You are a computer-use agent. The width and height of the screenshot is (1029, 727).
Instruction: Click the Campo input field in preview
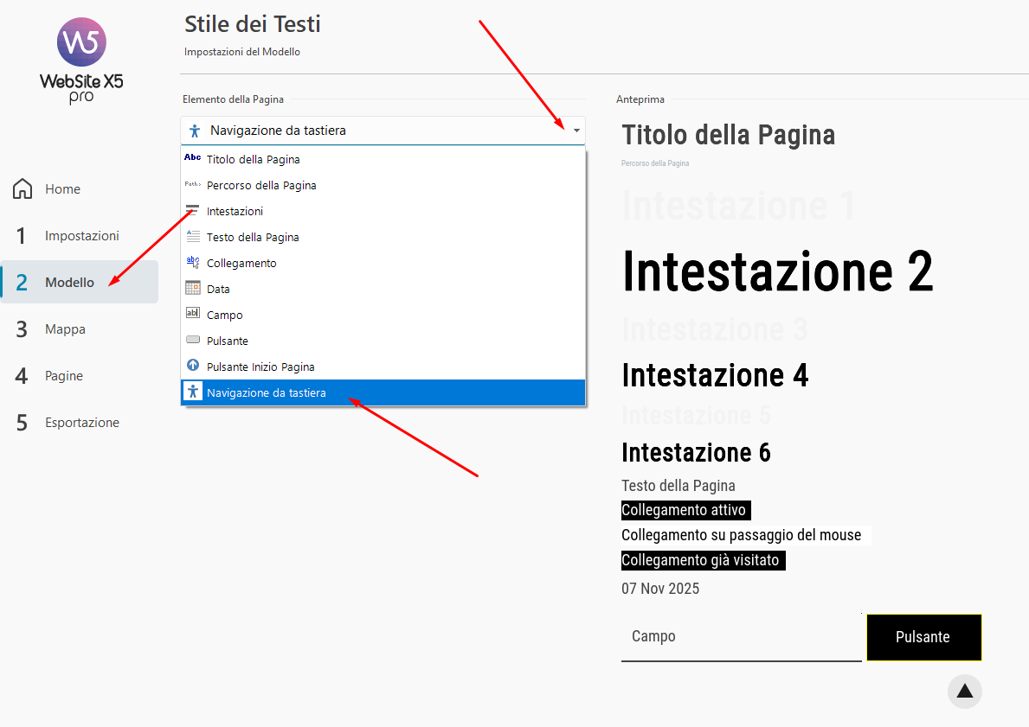tap(741, 637)
